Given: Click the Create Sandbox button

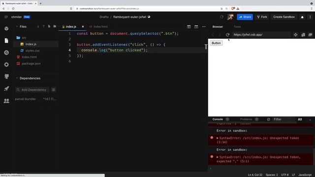Looking at the screenshot, I should tap(284, 17).
